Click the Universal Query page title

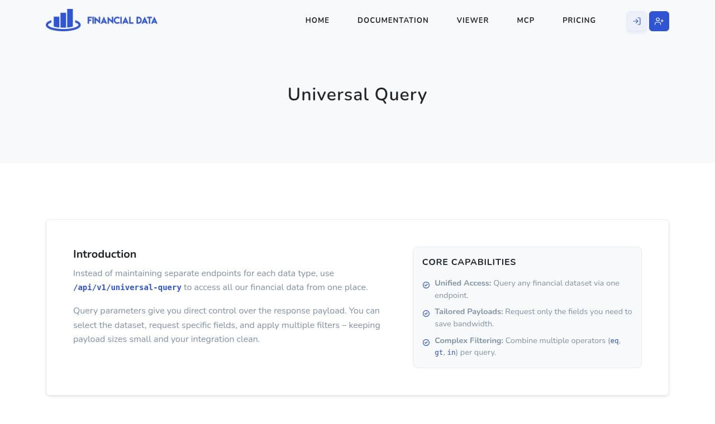[357, 94]
